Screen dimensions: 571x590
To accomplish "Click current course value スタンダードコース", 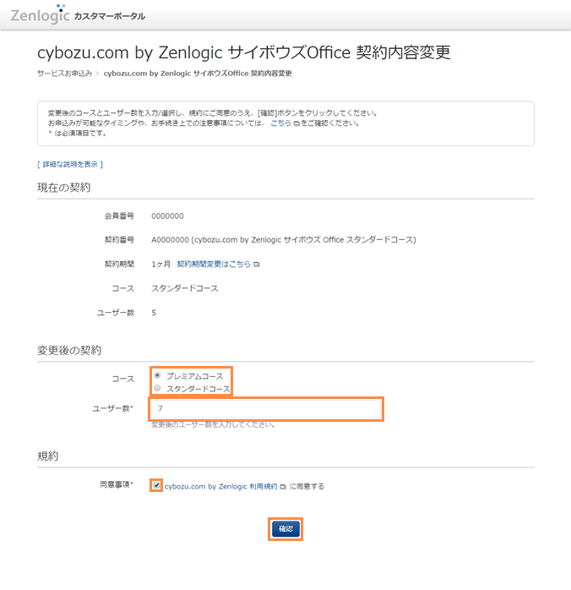I will coord(185,288).
